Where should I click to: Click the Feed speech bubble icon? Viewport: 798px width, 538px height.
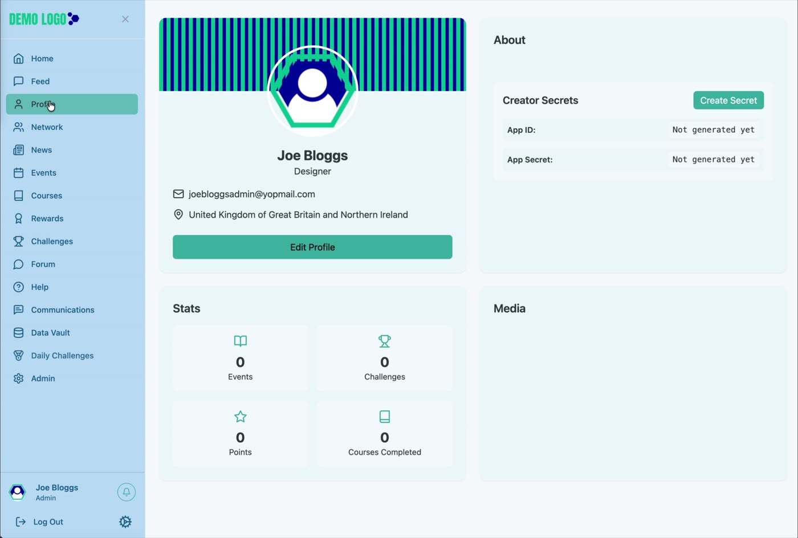19,81
